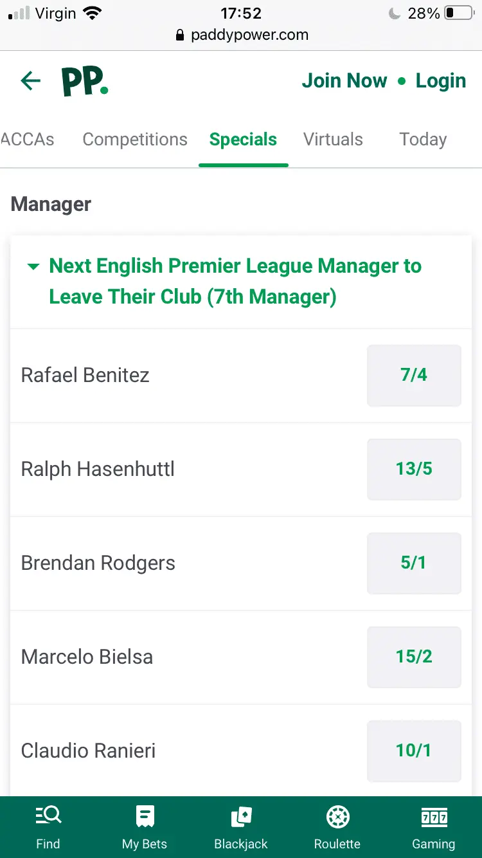Open Gaming slots icon

click(x=434, y=817)
